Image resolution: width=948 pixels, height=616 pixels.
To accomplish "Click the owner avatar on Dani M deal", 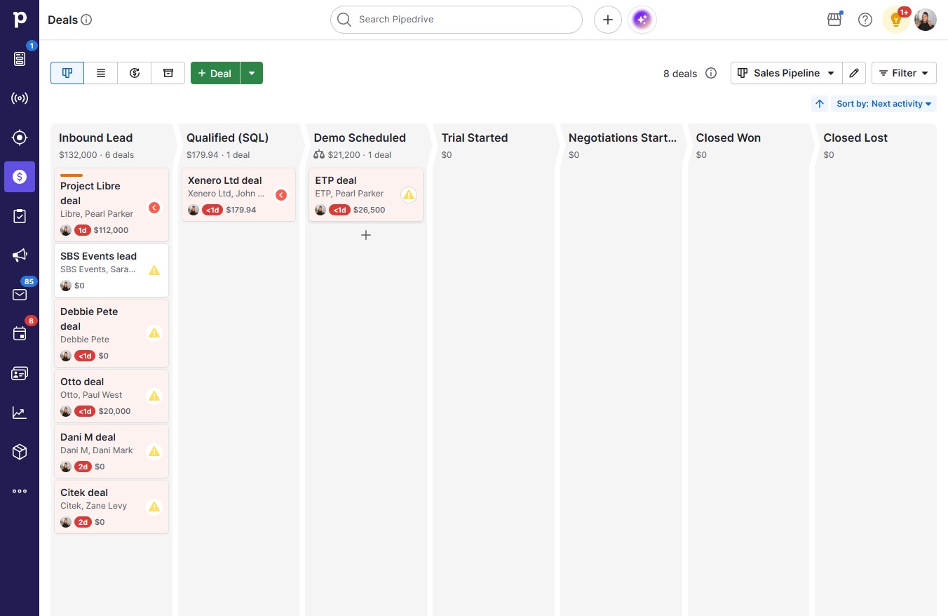I will click(x=66, y=467).
